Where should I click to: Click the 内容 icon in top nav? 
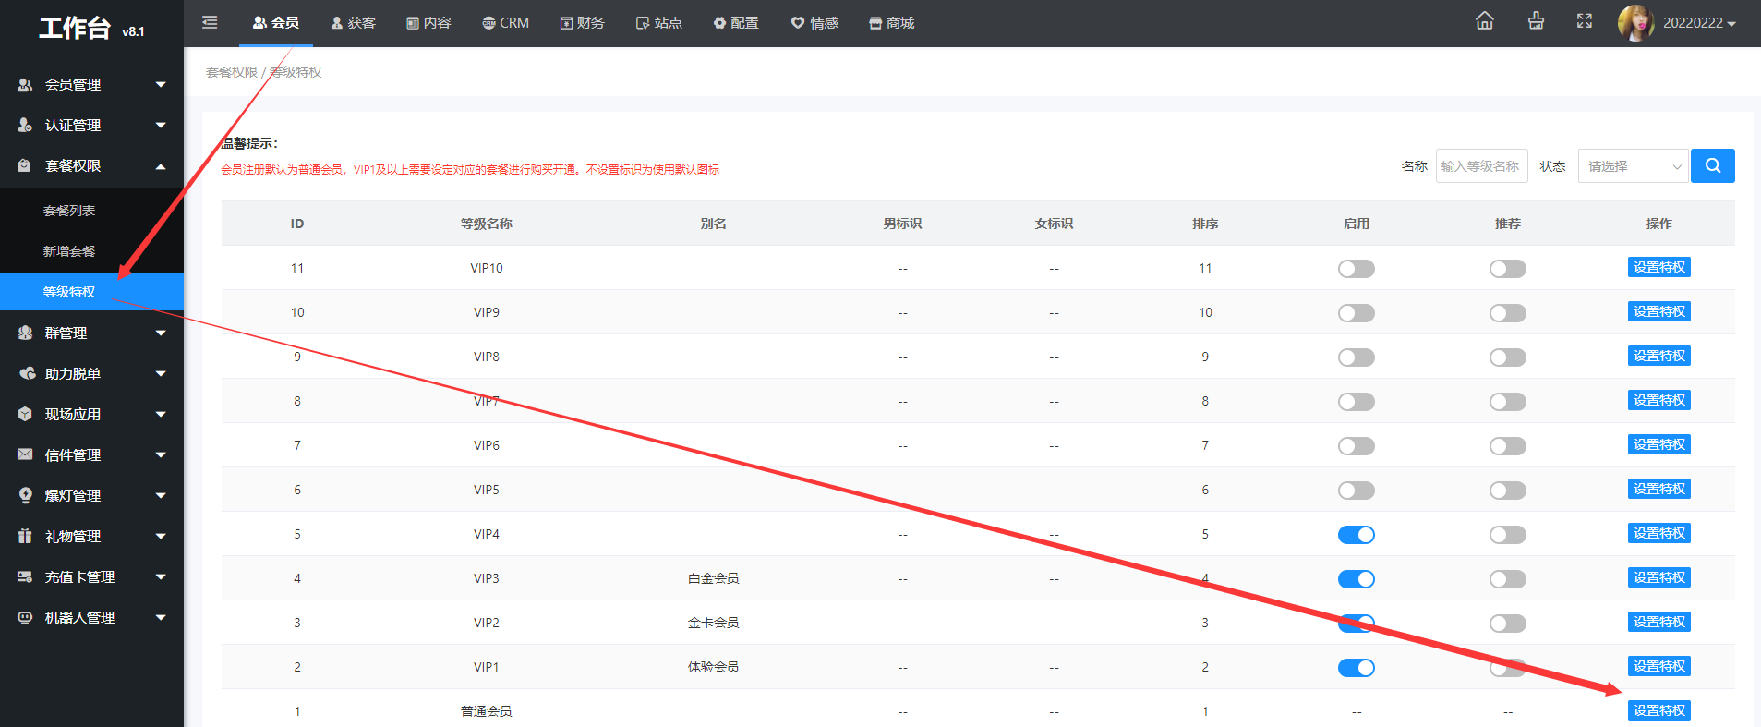point(413,23)
